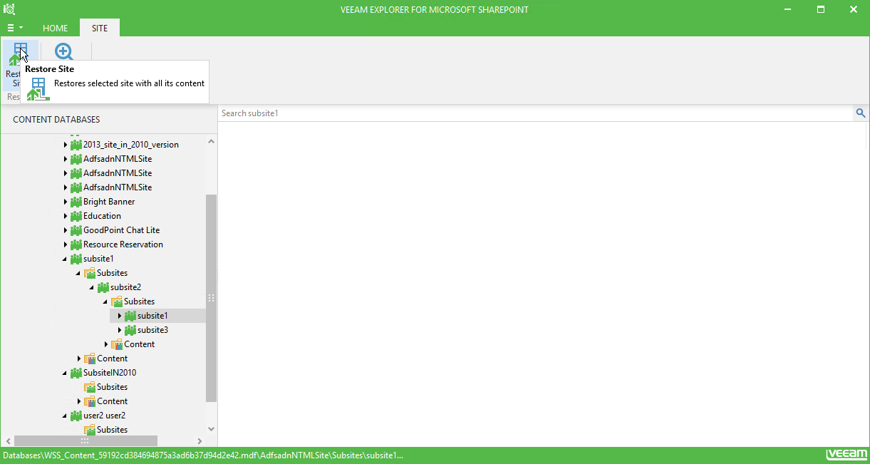This screenshot has width=870, height=464.
Task: Click the Content folder icon below subsite3
Action: pyautogui.click(x=117, y=344)
